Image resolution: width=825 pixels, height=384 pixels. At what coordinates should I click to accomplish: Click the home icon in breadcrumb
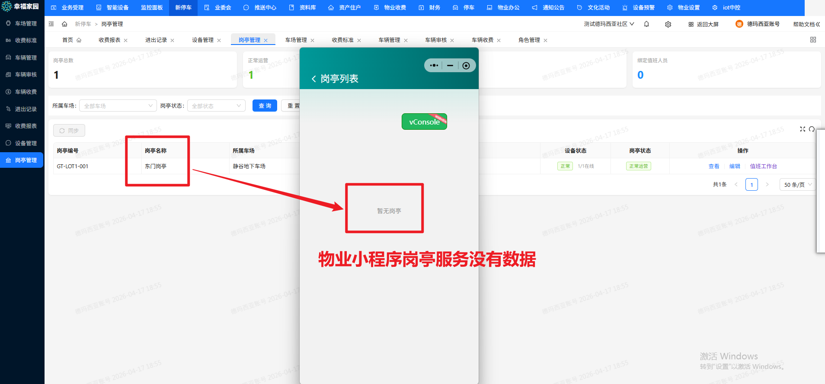click(x=64, y=24)
